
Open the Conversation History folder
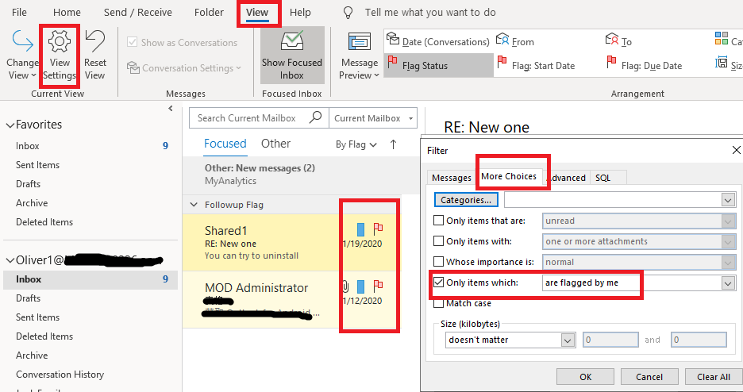(x=60, y=374)
